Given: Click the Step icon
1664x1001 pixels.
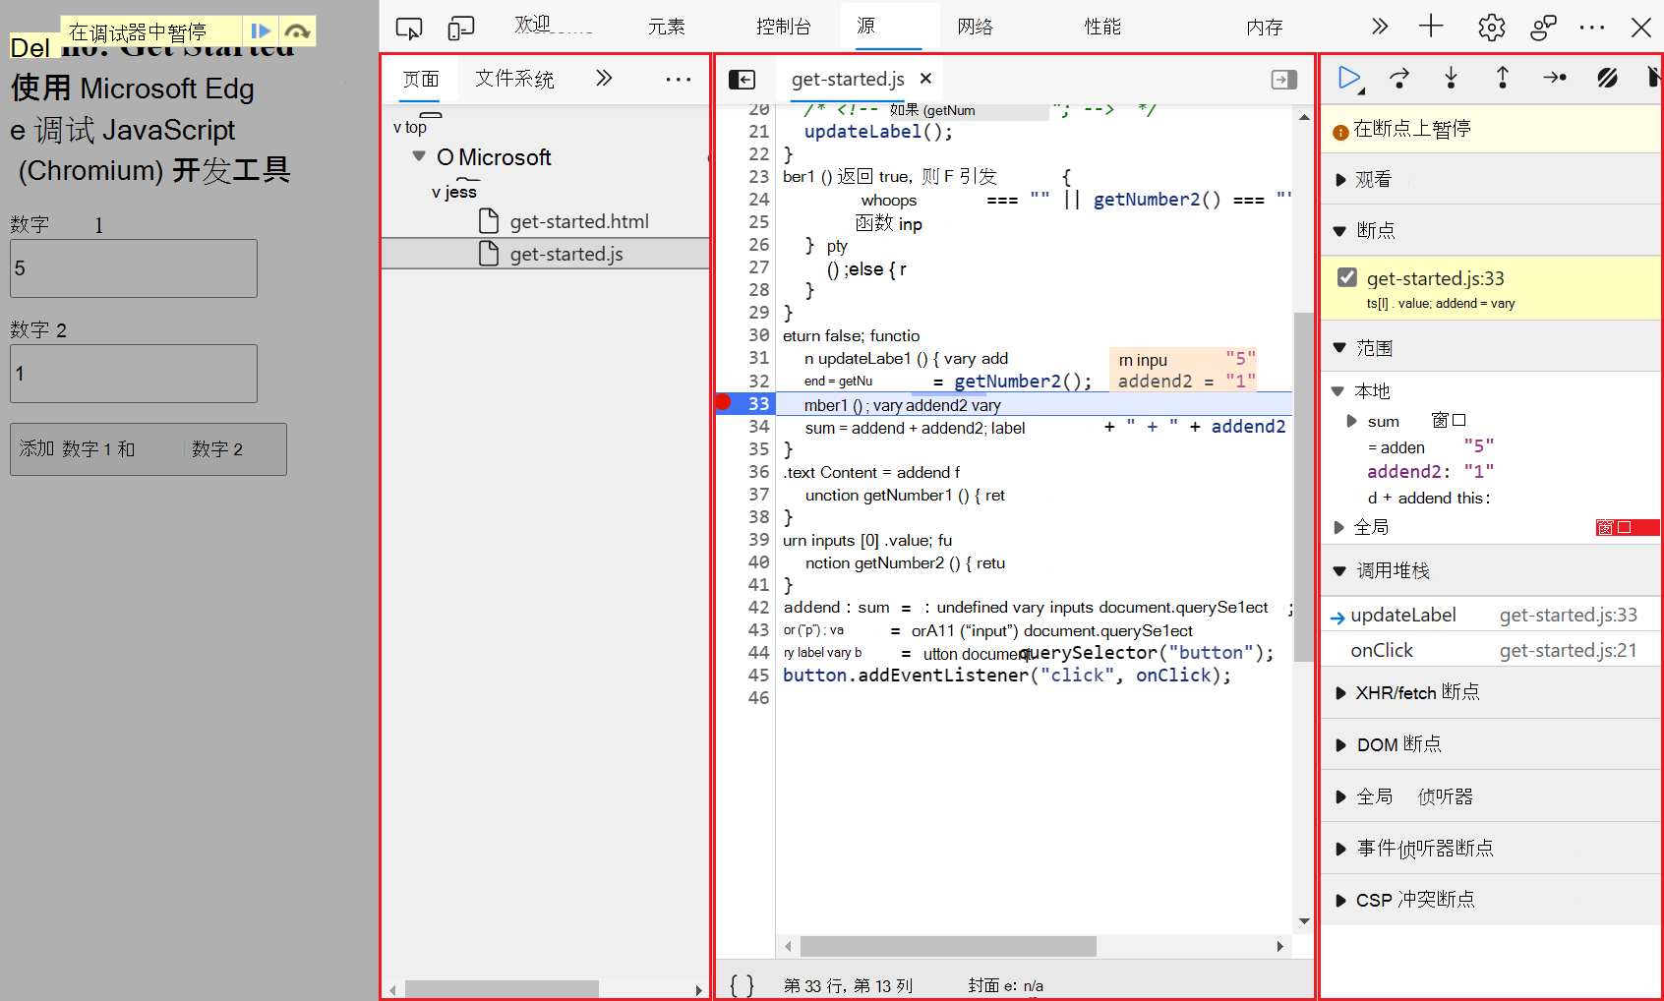Looking at the screenshot, I should 1555,78.
